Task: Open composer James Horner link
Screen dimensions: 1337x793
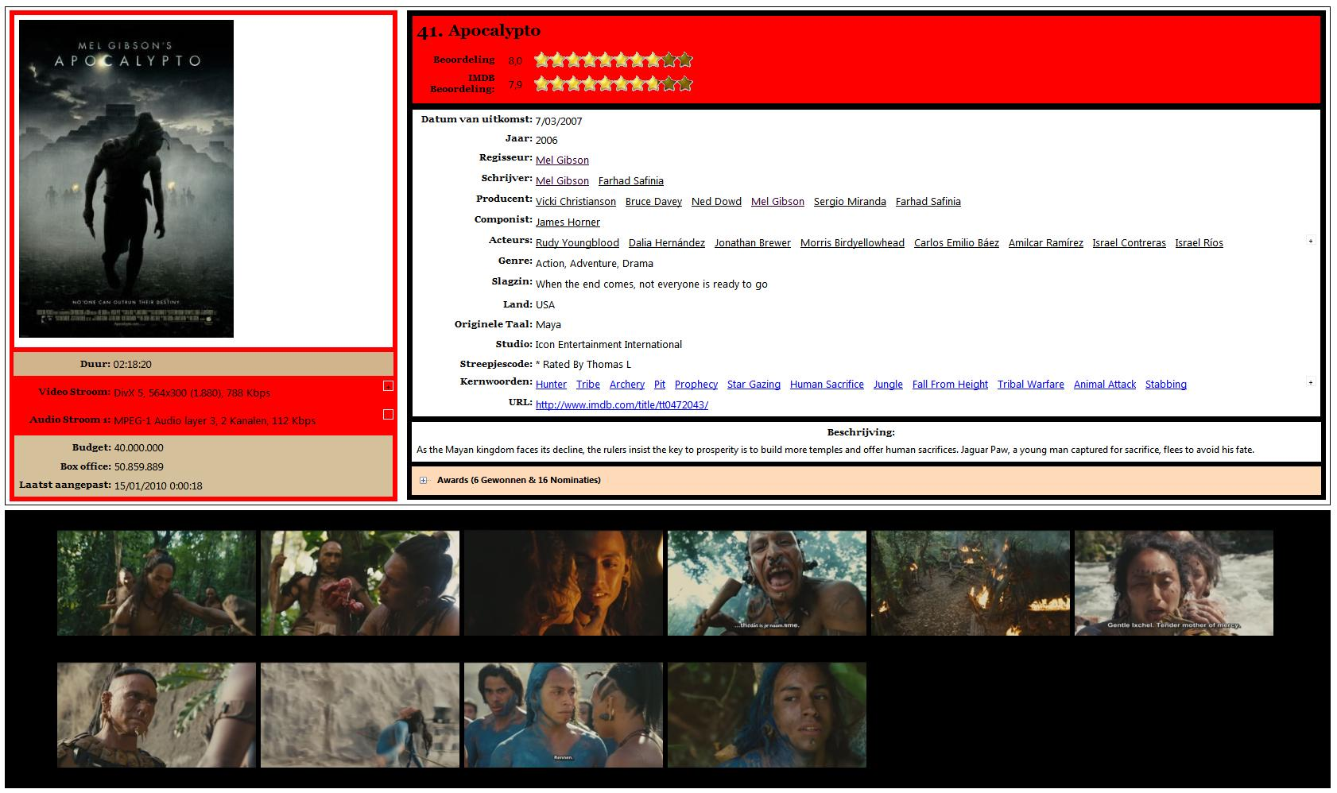Action: coord(568,222)
